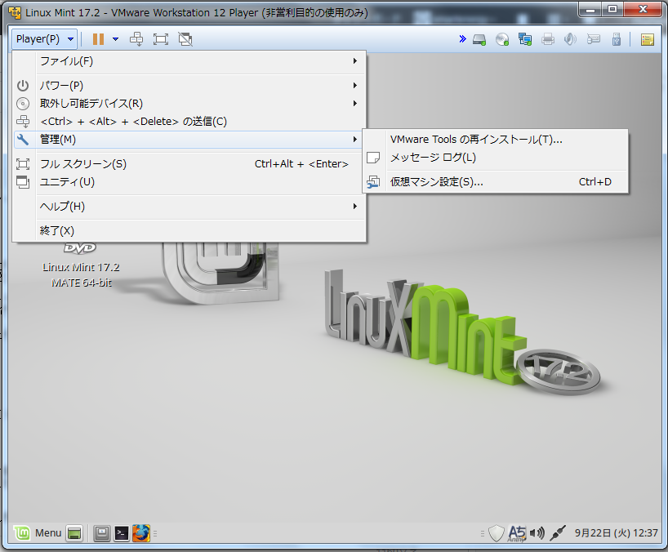The height and width of the screenshot is (552, 668).
Task: Click the show desktop icon in Mint panel
Action: coord(74,533)
